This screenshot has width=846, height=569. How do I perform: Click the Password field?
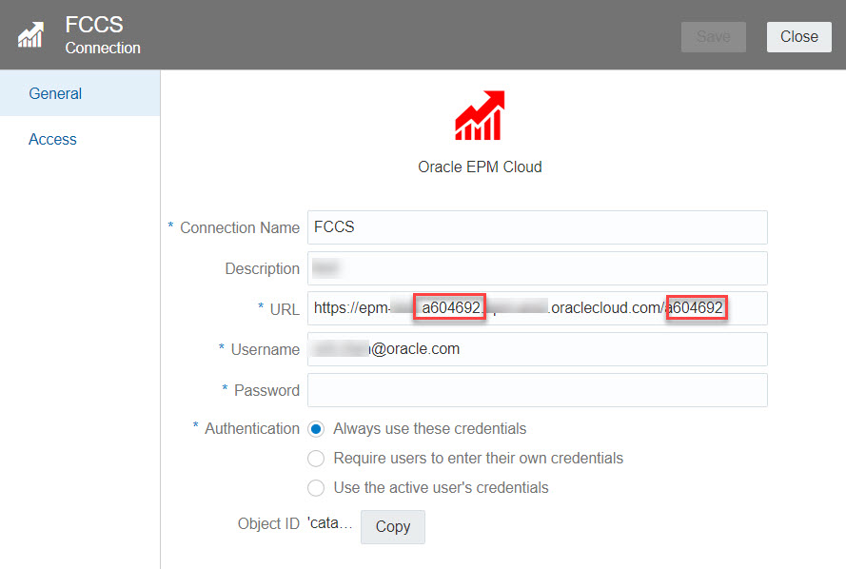pyautogui.click(x=538, y=390)
